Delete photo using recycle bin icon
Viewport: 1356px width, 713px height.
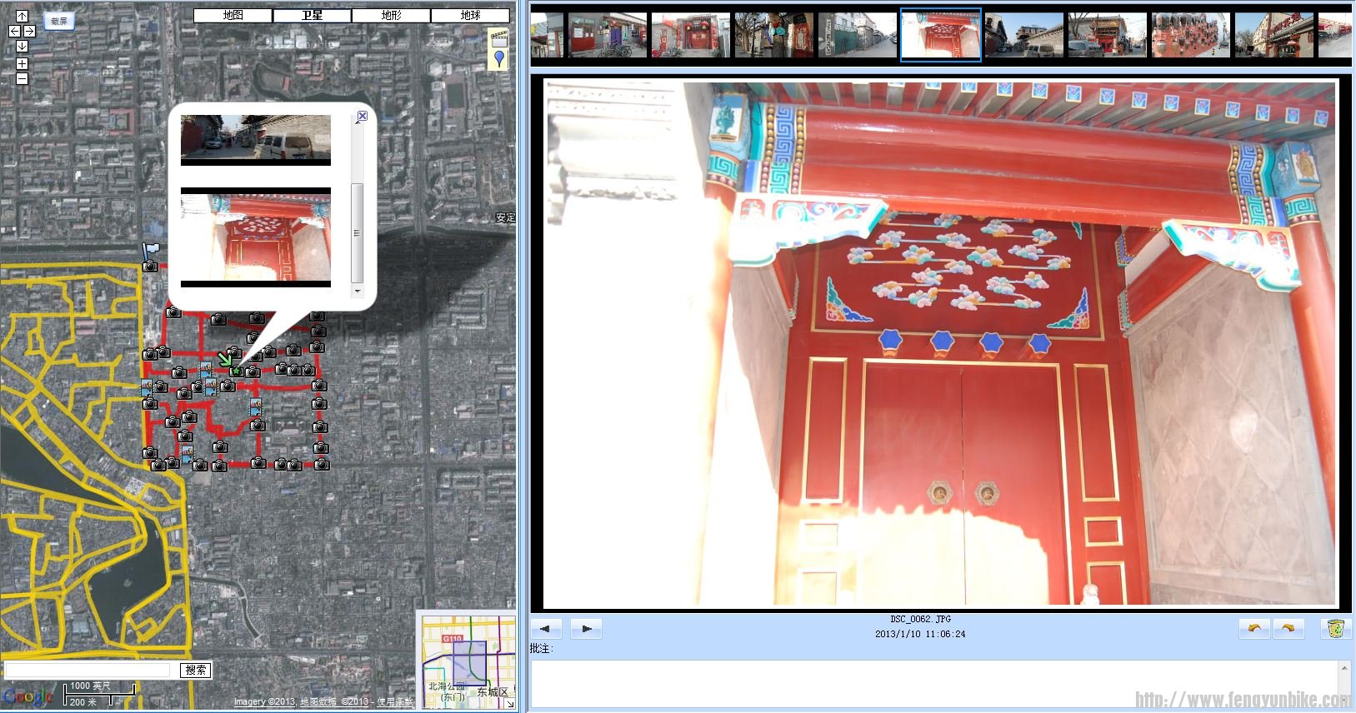pos(1334,629)
